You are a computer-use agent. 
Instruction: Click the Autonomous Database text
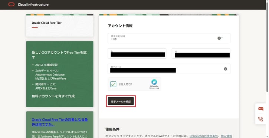[50, 75]
